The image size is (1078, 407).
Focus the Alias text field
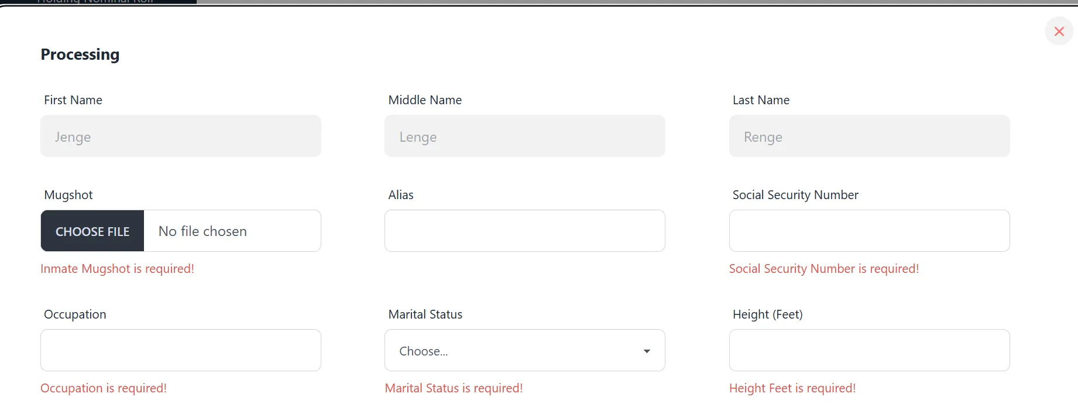click(524, 231)
